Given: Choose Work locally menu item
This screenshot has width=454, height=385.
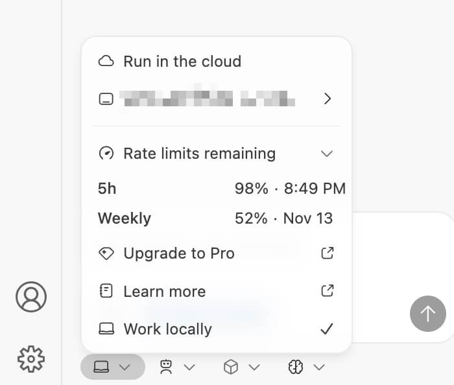Looking at the screenshot, I should 167,329.
